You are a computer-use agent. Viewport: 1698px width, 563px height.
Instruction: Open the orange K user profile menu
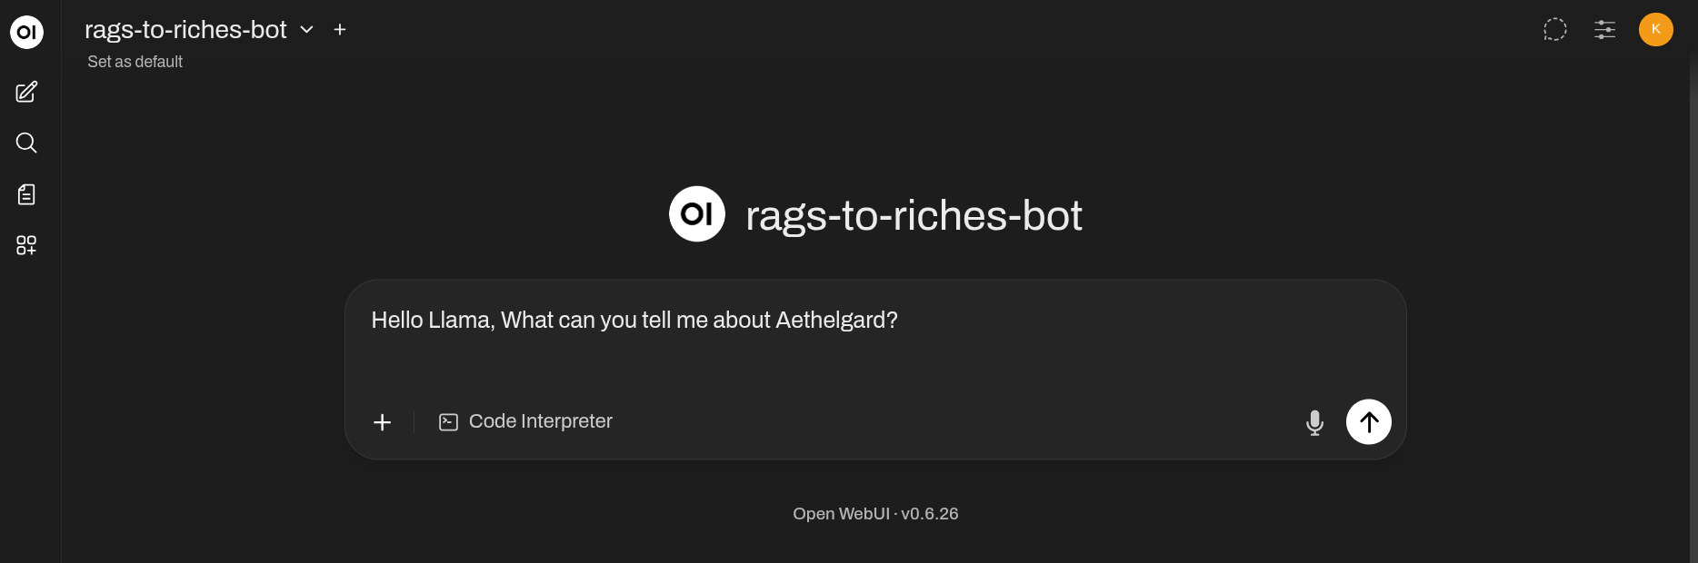pos(1655,29)
